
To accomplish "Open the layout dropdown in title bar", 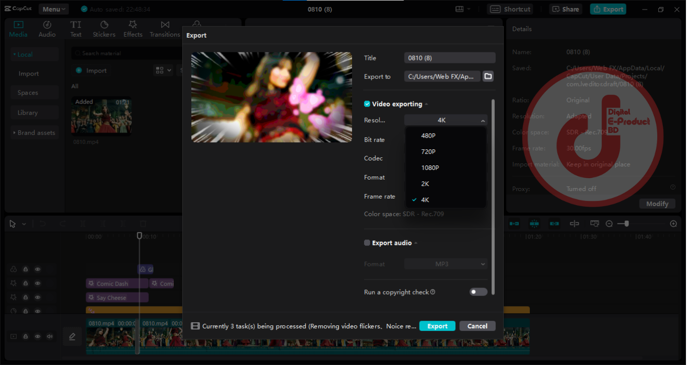I will click(463, 9).
